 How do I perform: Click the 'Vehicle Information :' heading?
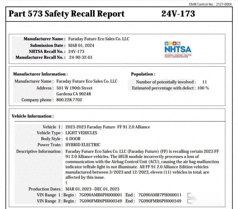(33, 116)
